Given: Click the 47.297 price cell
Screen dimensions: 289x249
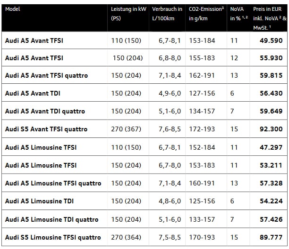Looking at the screenshot, I should click(271, 148).
